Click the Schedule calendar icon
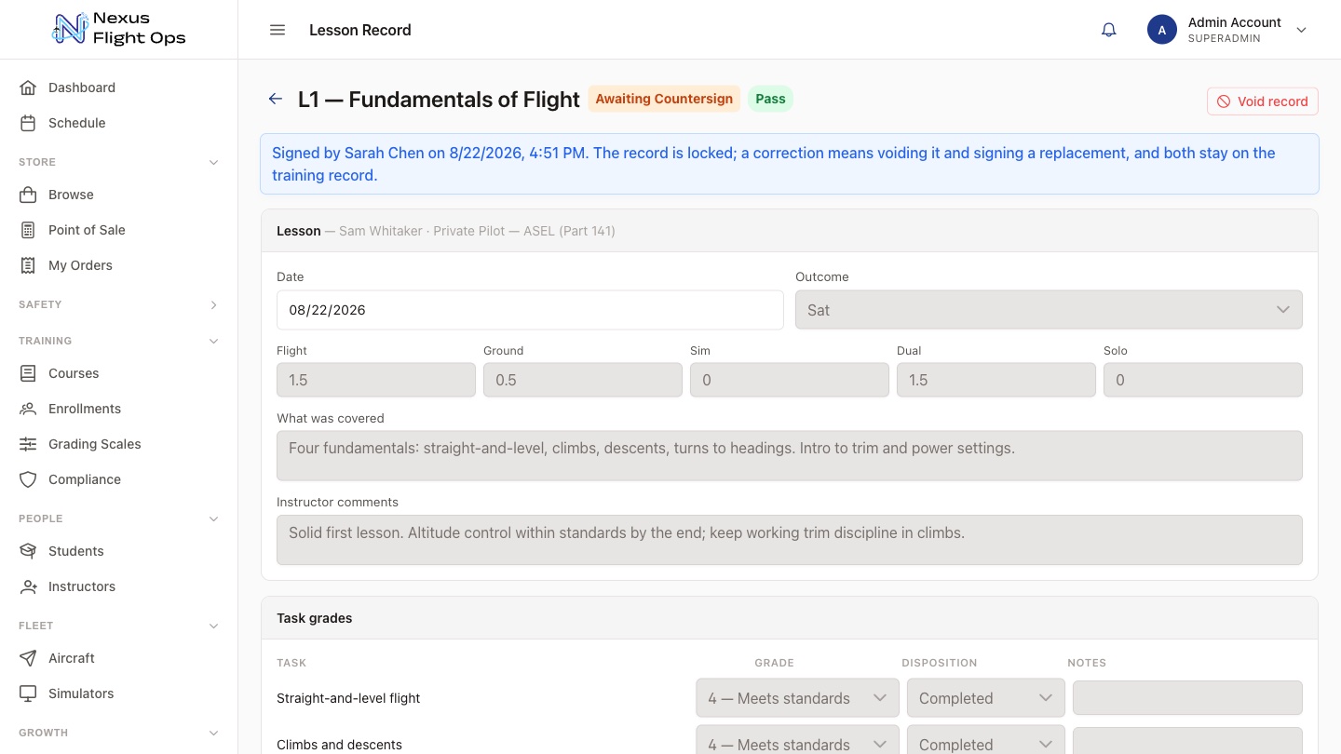Screen dimensions: 1341x754 (28, 123)
